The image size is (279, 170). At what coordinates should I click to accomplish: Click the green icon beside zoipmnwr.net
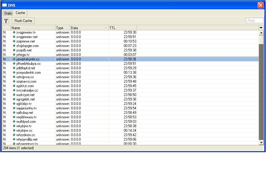point(14,41)
